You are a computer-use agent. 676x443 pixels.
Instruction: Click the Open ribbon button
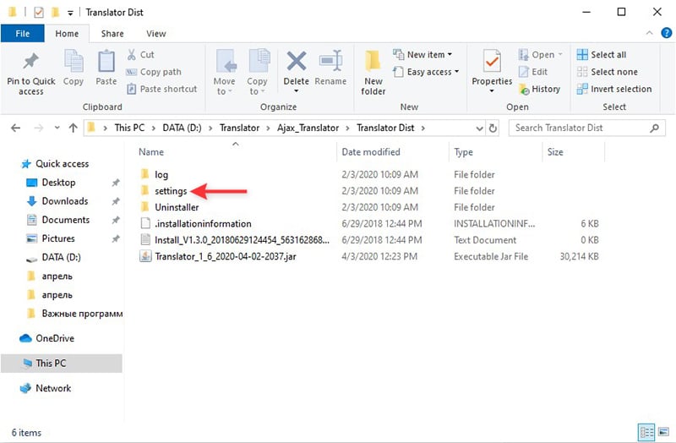pos(541,55)
